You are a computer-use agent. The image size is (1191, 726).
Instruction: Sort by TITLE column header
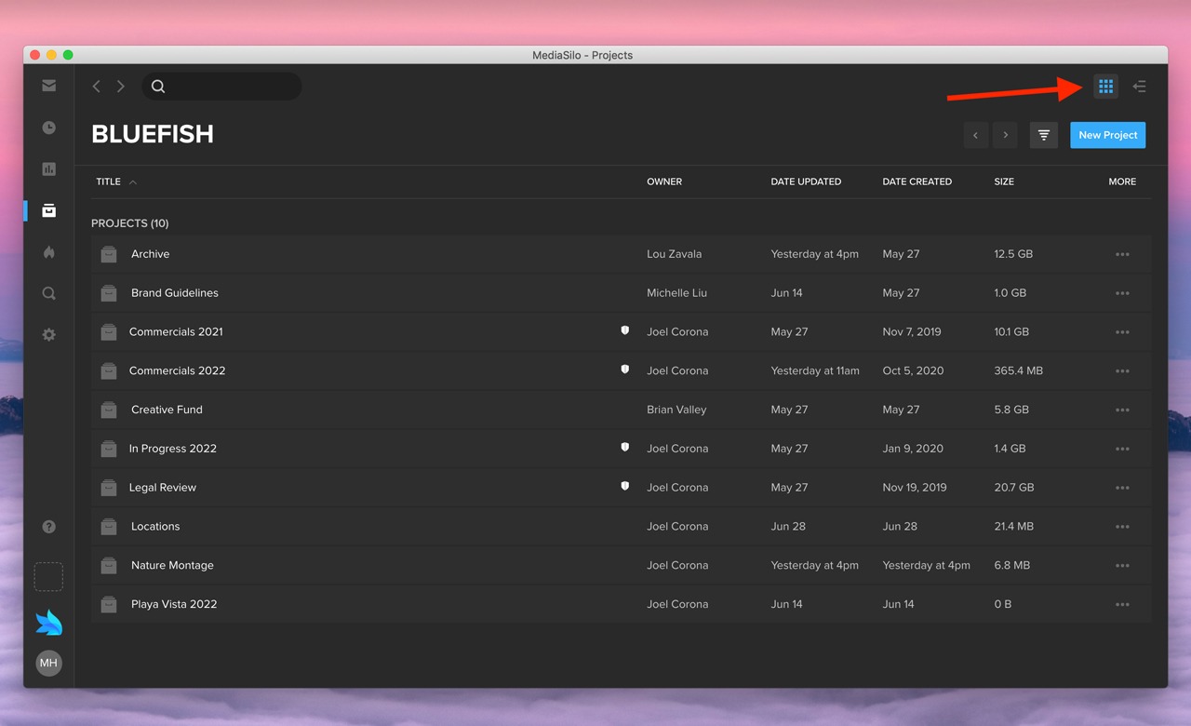[x=108, y=181]
